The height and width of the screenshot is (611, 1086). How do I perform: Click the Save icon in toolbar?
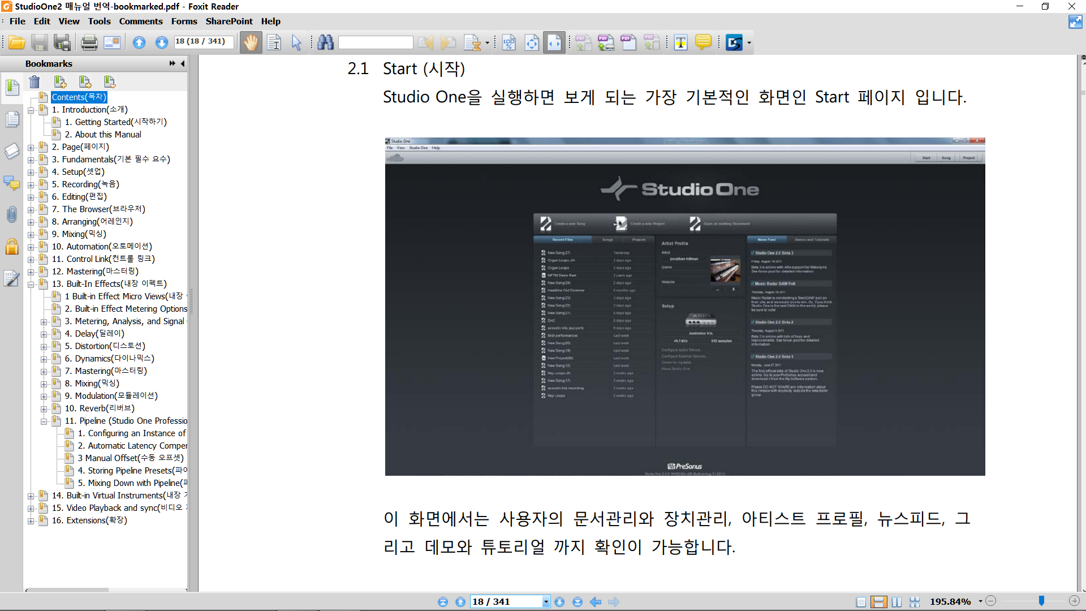[x=39, y=42]
